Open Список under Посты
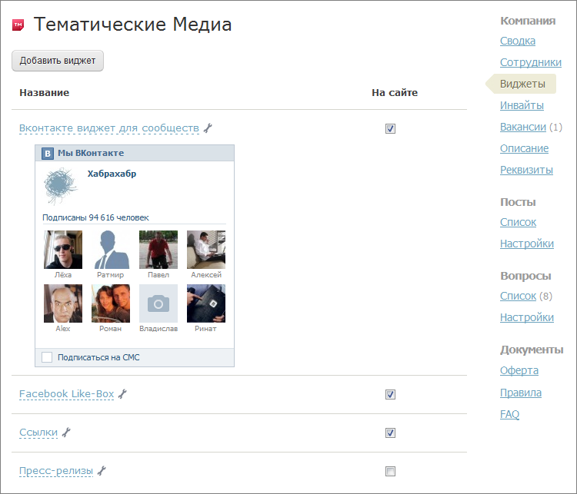This screenshot has width=577, height=494. tap(518, 222)
